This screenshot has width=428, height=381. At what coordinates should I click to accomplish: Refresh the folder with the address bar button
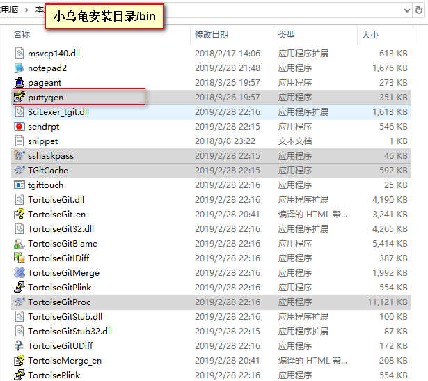click(419, 10)
